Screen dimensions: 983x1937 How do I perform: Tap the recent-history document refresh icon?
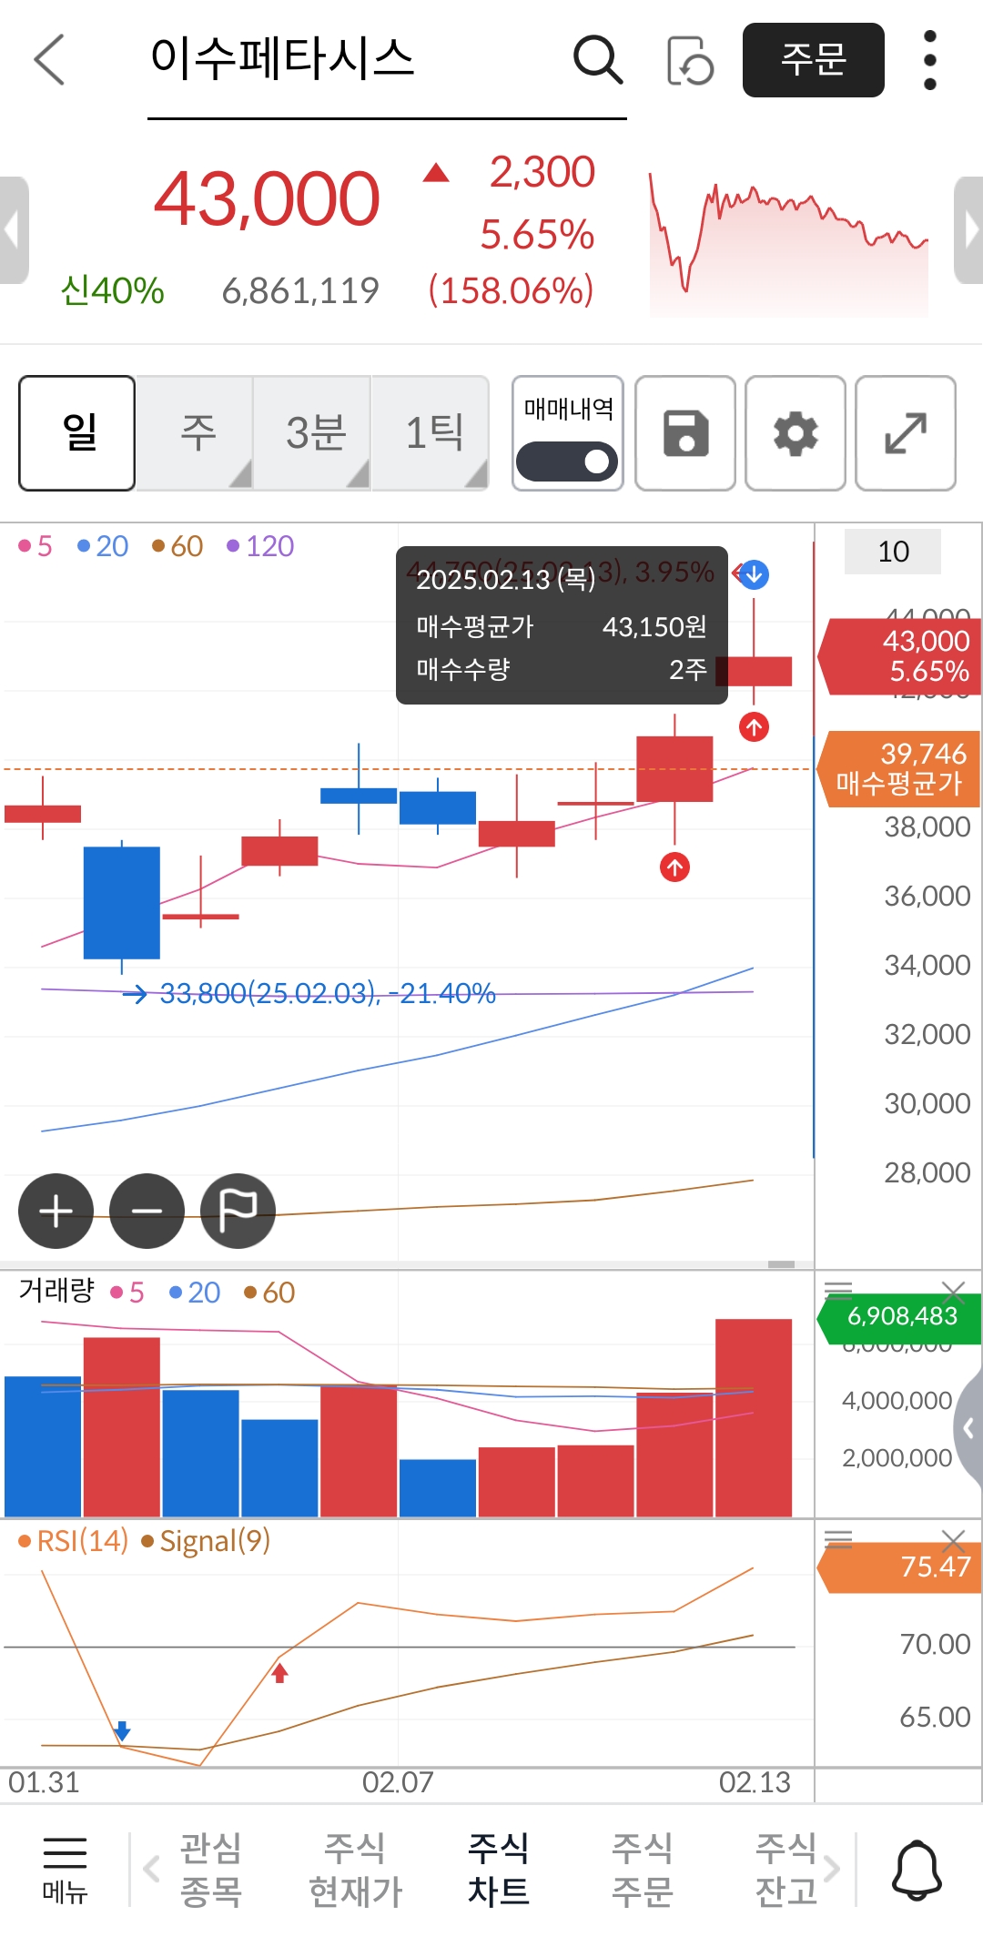[x=690, y=60]
